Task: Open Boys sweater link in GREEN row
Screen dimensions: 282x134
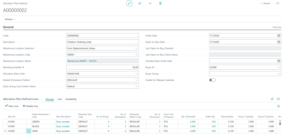Action: click(x=63, y=122)
